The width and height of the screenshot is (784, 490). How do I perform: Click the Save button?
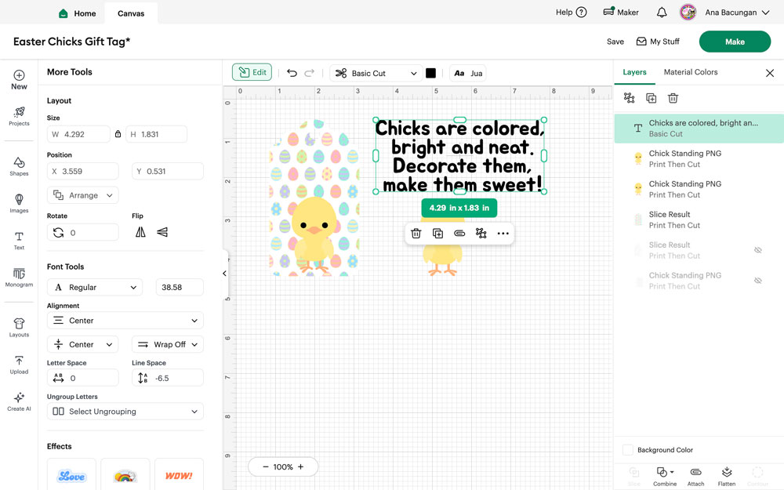point(615,42)
